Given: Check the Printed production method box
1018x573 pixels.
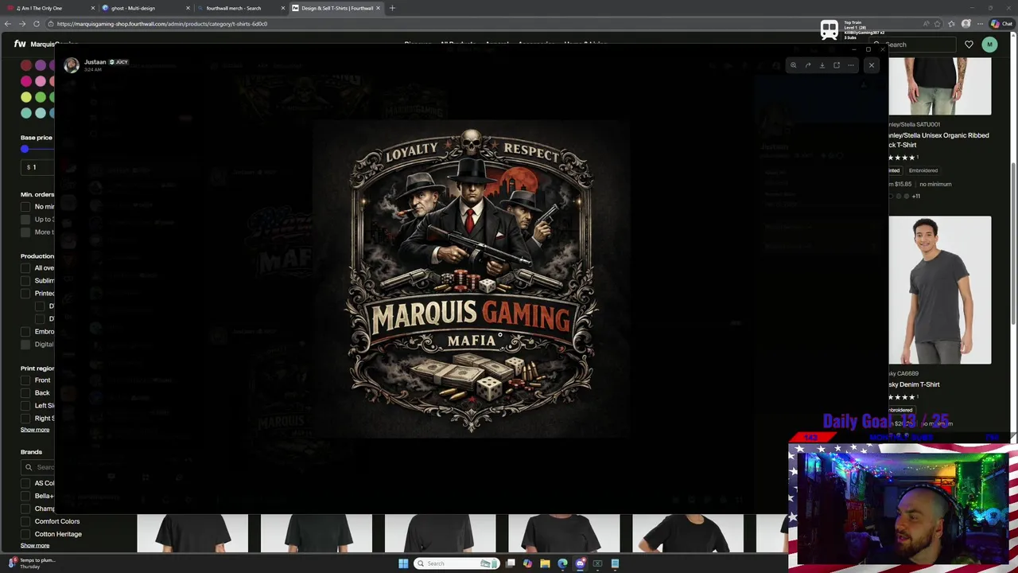Looking at the screenshot, I should click(x=25, y=294).
